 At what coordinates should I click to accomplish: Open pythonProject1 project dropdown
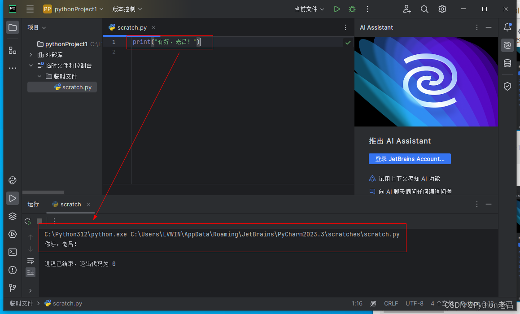click(x=73, y=9)
